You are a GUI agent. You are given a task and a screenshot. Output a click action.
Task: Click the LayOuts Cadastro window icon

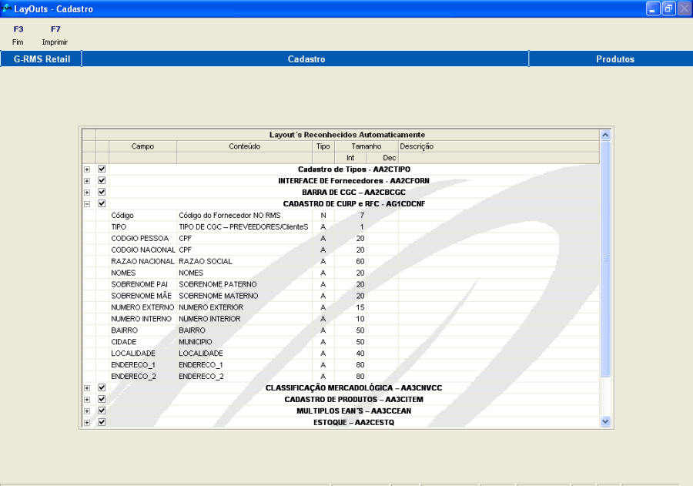7,8
